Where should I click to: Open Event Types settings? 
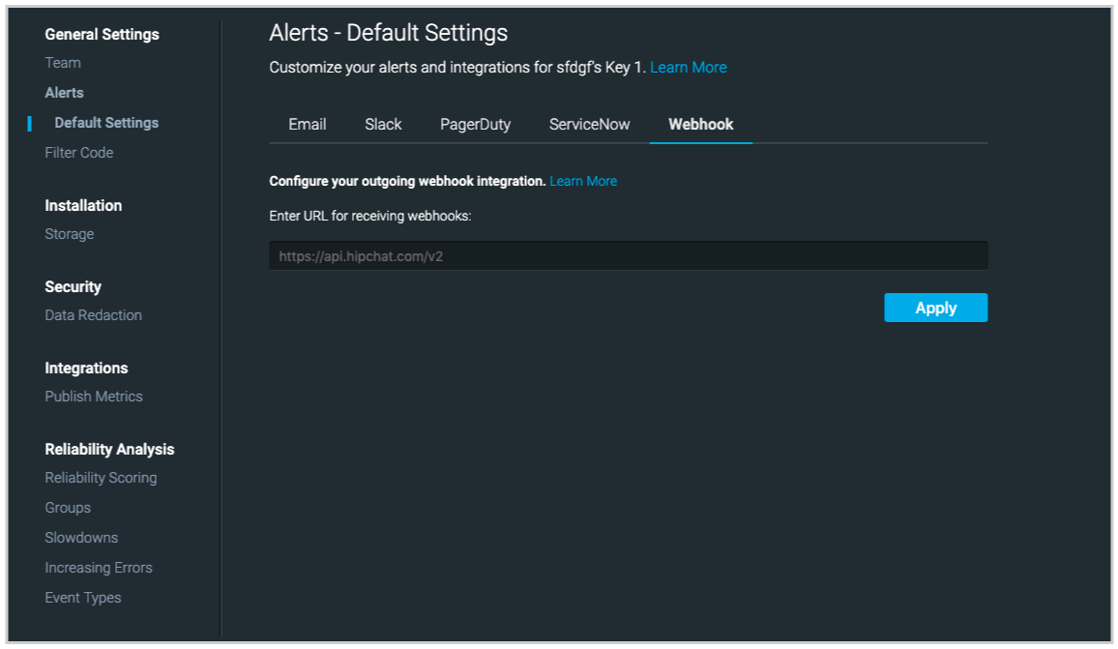point(83,598)
